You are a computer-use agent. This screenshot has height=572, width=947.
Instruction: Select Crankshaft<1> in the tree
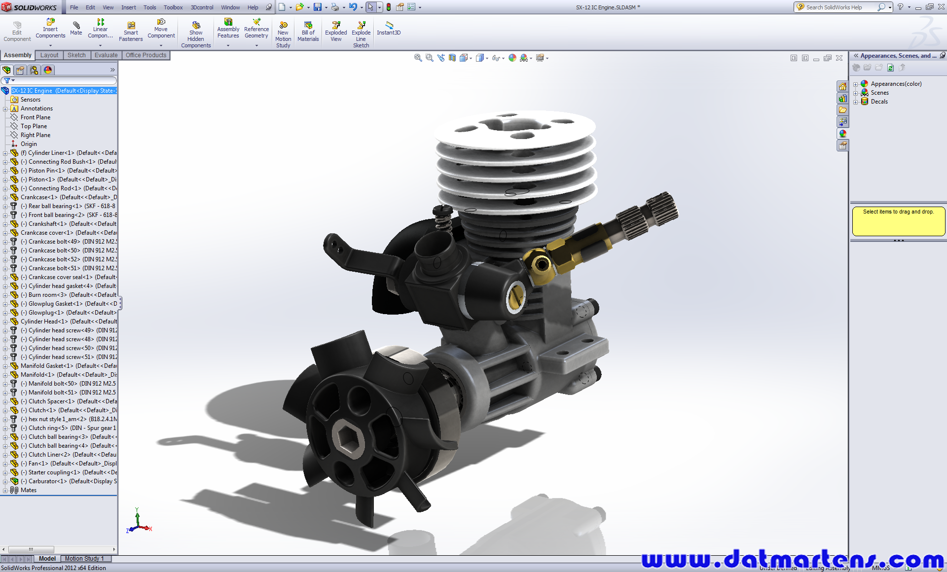coord(63,224)
